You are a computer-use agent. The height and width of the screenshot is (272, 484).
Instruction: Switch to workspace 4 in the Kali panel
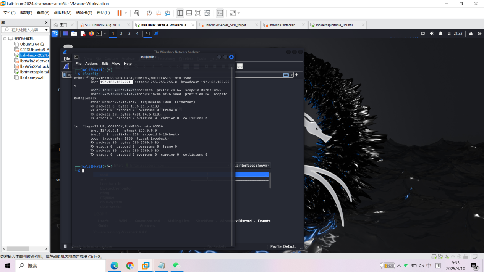click(137, 34)
